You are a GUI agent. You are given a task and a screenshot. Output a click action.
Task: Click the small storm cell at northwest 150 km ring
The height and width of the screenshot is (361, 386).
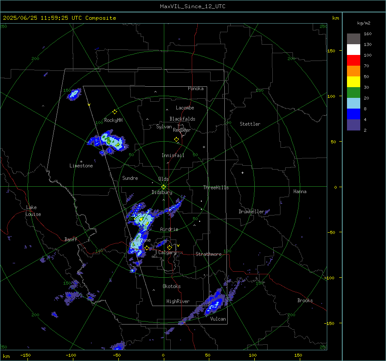point(74,94)
